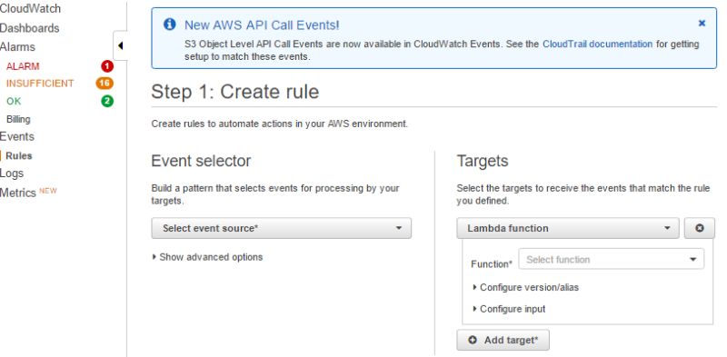This screenshot has width=727, height=357.
Task: Click the Add target button
Action: (503, 341)
